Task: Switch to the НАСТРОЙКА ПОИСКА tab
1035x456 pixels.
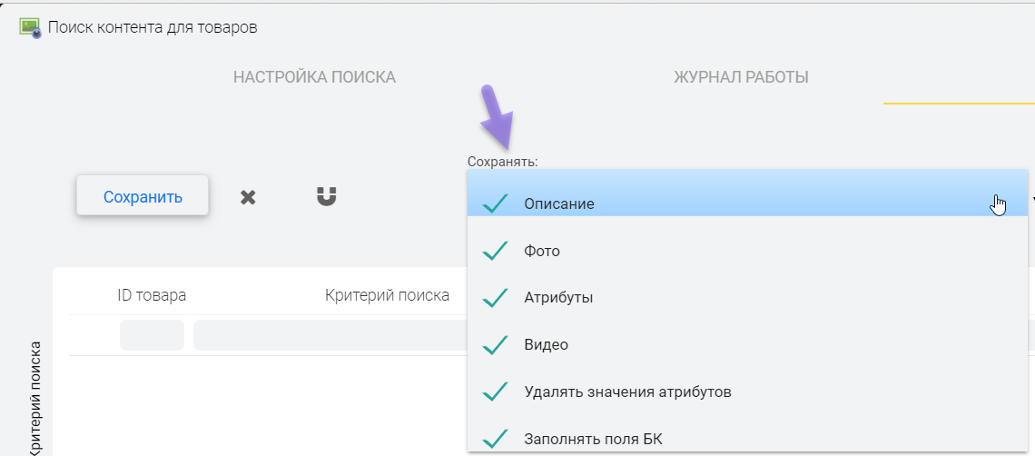Action: click(x=314, y=77)
